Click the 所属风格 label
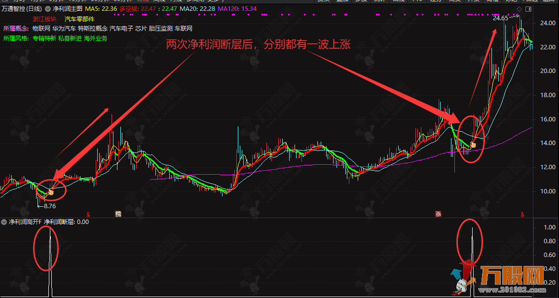This screenshot has height=298, width=559. [x=15, y=38]
